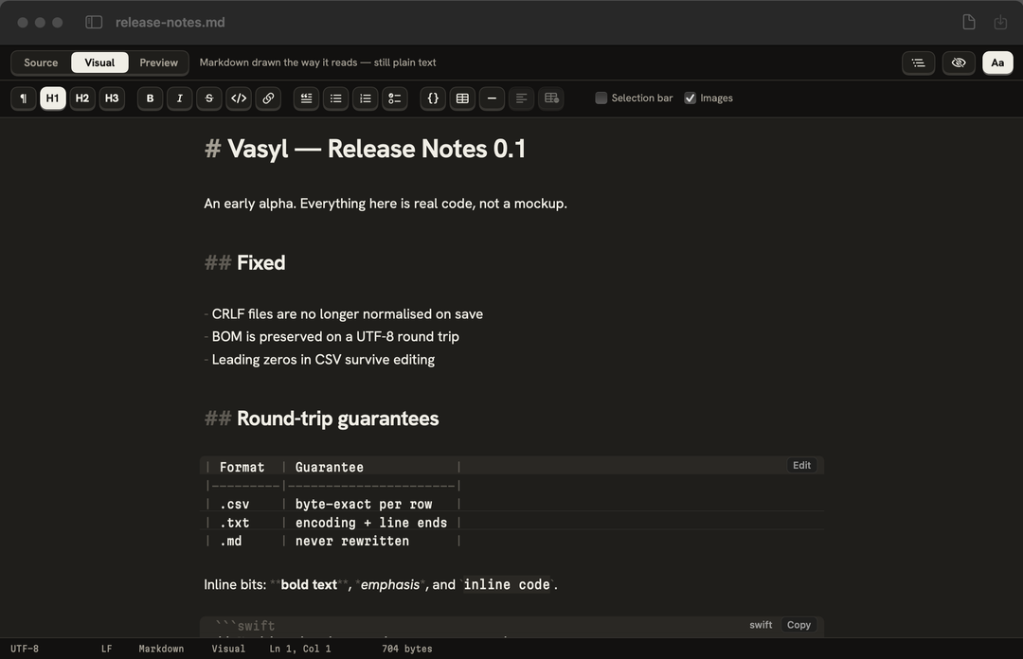Select the paragraph style button
This screenshot has height=659, width=1023.
click(x=24, y=98)
